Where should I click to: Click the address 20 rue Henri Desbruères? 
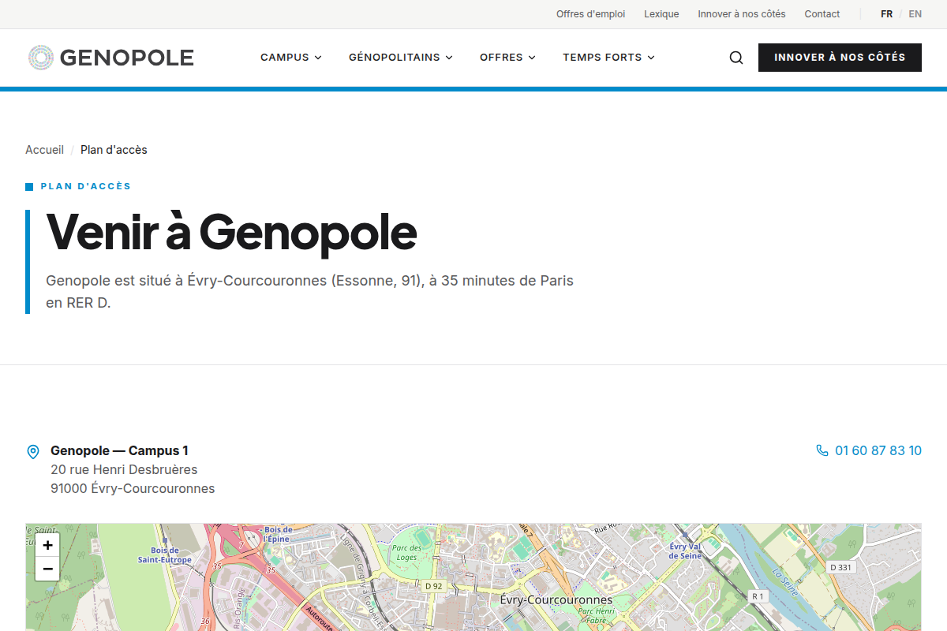(124, 469)
